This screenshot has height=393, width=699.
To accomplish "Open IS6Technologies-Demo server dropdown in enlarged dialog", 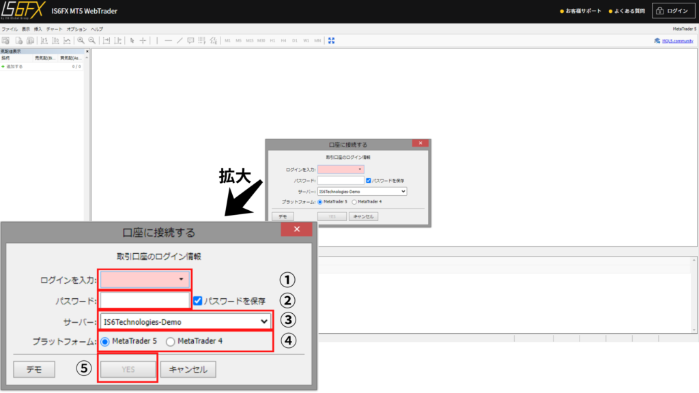I will (185, 322).
